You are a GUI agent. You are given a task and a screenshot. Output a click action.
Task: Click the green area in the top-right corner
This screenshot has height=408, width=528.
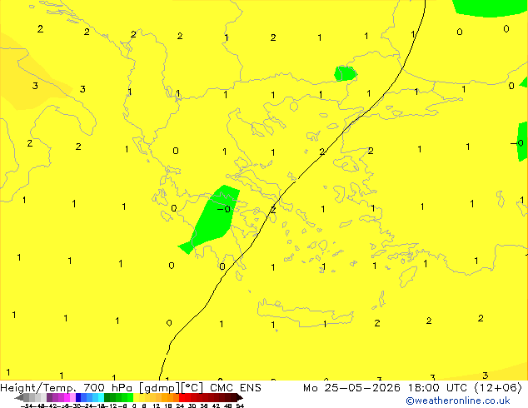(x=488, y=7)
